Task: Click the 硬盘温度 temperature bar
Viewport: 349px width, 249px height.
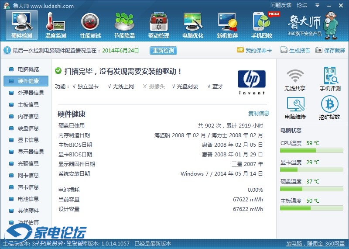Action: 311,189
